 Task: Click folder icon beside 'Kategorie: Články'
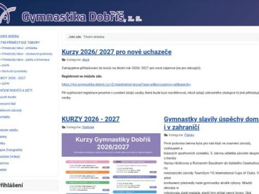click(166, 135)
